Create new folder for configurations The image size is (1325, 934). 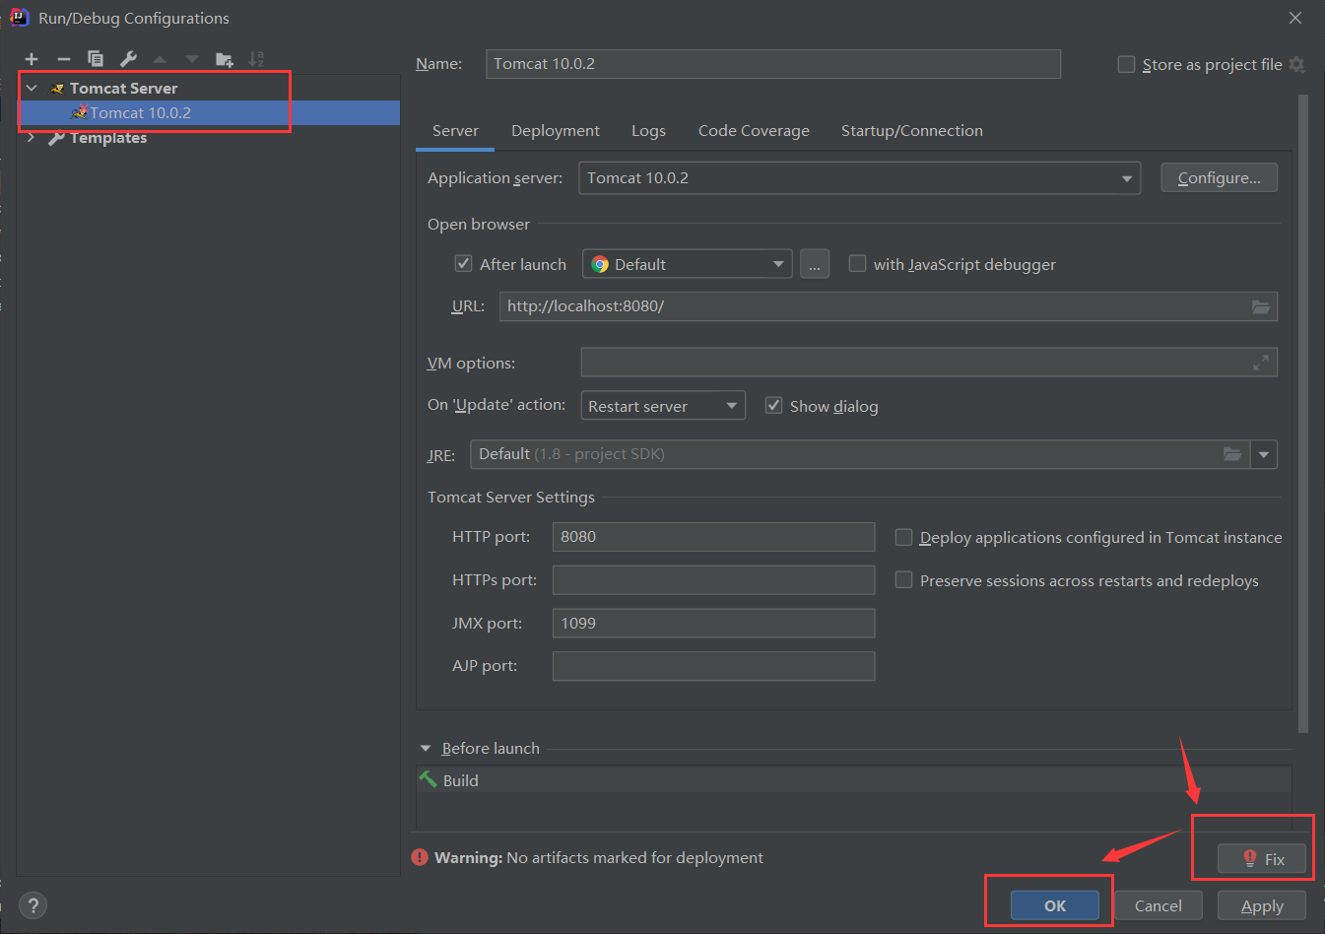point(225,59)
